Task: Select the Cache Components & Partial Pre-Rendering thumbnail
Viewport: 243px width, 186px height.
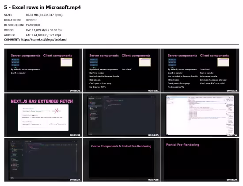Action: tap(121, 160)
